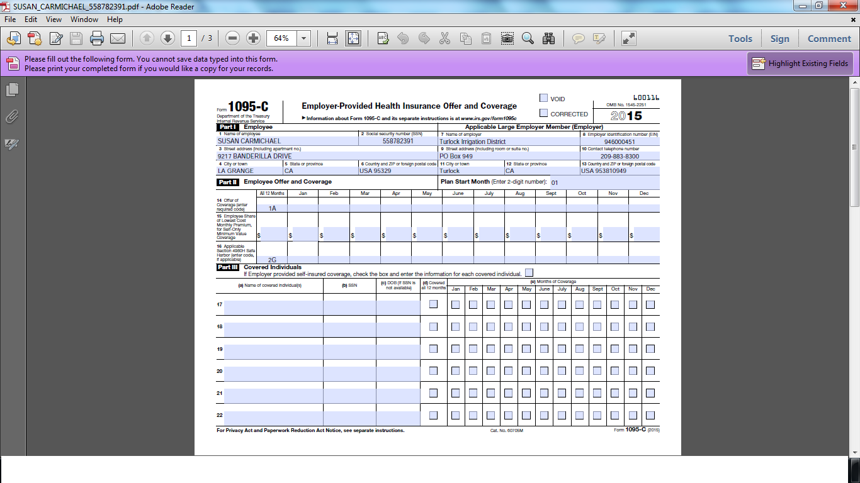860x483 pixels.
Task: Select the Snapshot camera tool
Action: point(507,38)
